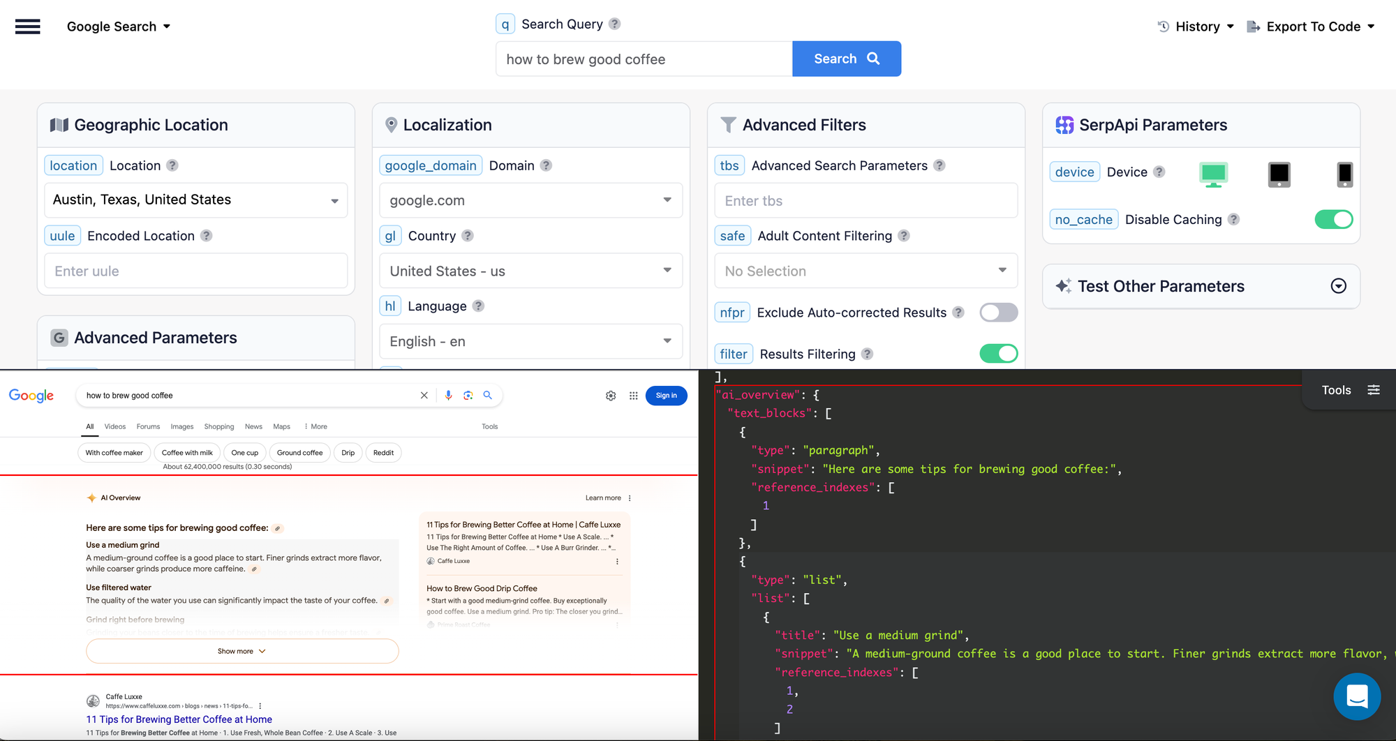Select the desktop device icon
This screenshot has height=741, width=1396.
click(x=1214, y=174)
